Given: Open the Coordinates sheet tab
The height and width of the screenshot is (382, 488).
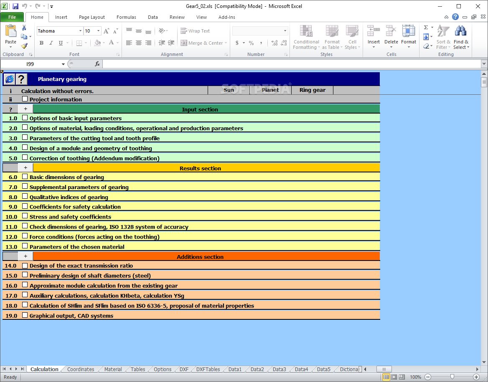Looking at the screenshot, I should (81, 369).
